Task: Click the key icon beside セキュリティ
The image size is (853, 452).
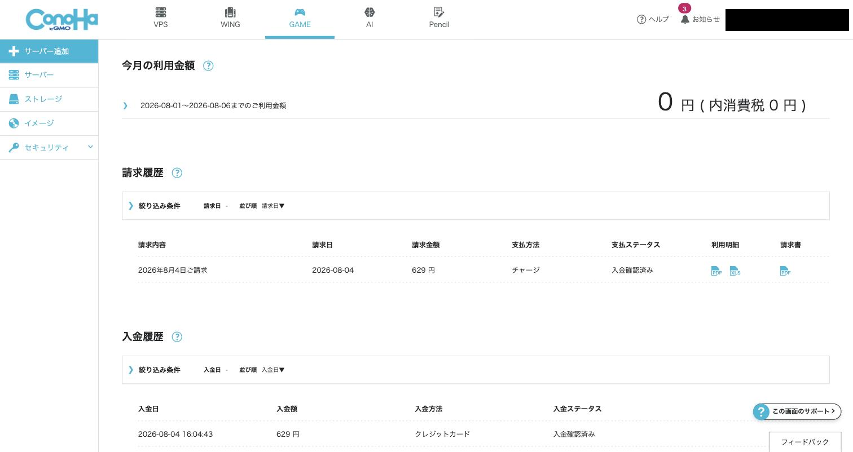Action: (x=14, y=147)
